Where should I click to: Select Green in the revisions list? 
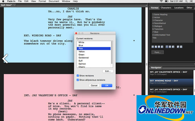point(94,55)
